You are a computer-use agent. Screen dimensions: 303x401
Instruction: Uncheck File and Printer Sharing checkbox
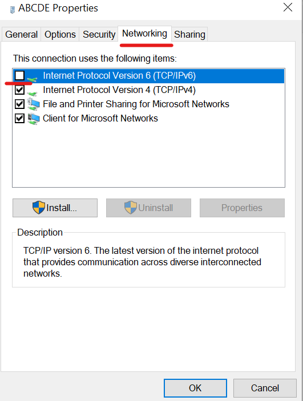20,104
